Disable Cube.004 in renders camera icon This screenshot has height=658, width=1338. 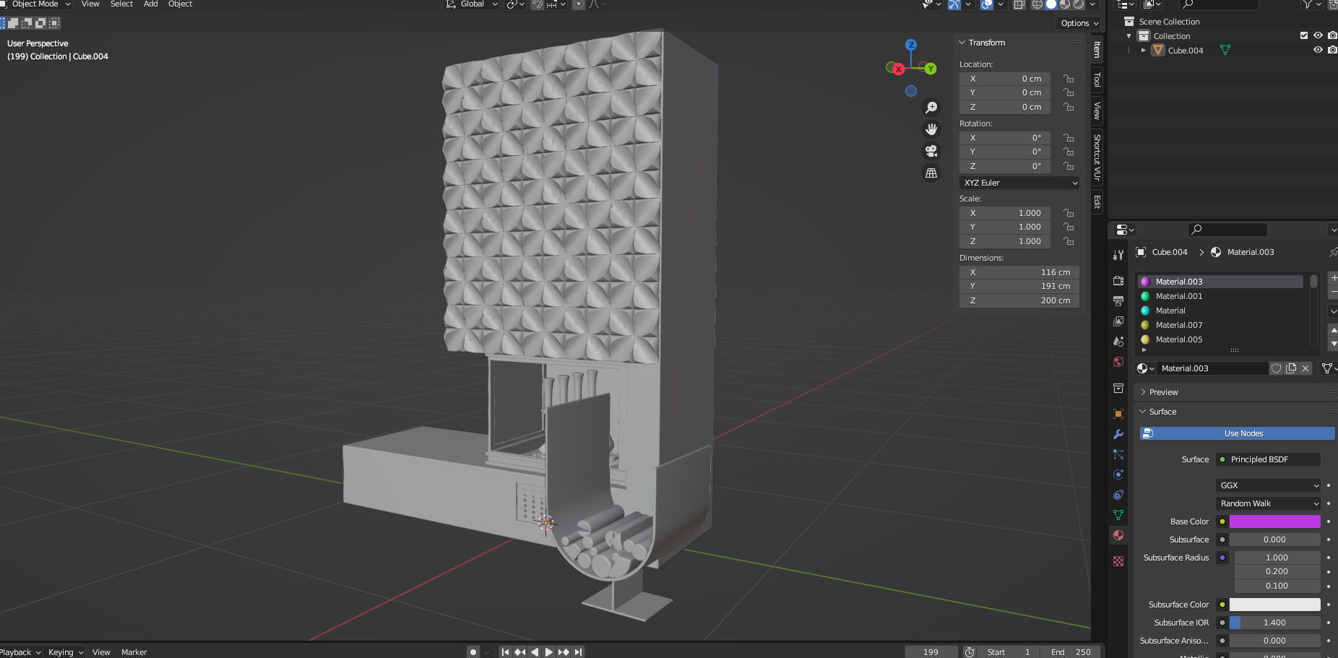tap(1332, 50)
